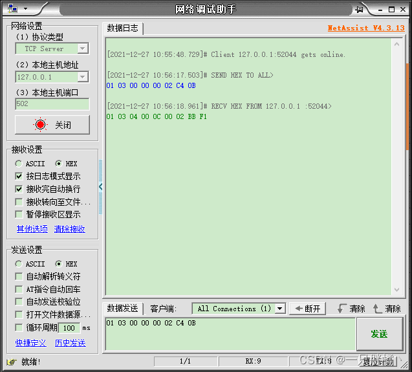Open the 快捷定义 link
This screenshot has height=372, width=412.
point(31,343)
